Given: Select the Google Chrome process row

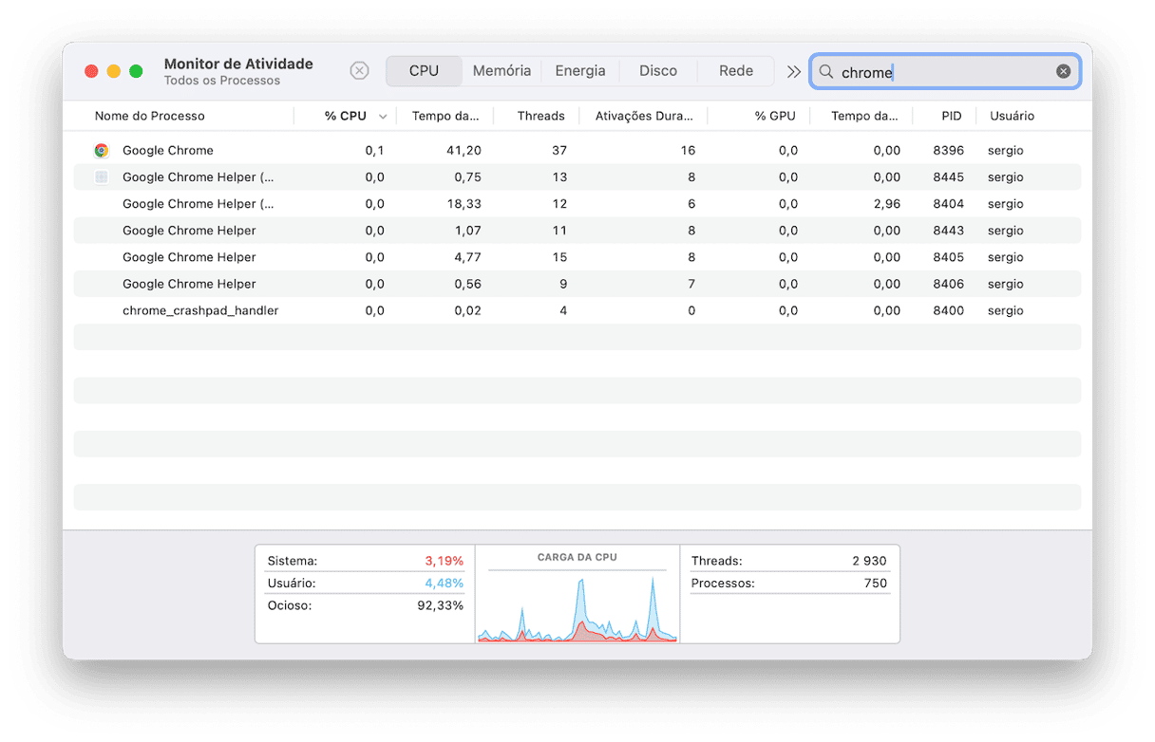Looking at the screenshot, I should [x=577, y=150].
